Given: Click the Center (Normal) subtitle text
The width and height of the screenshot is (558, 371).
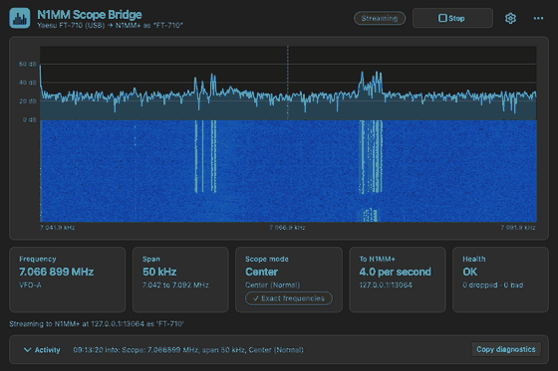Looking at the screenshot, I should [x=272, y=285].
